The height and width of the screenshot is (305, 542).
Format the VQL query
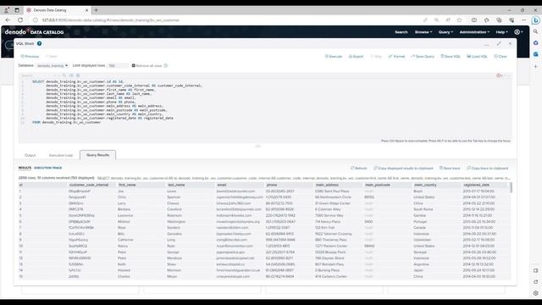(x=396, y=57)
